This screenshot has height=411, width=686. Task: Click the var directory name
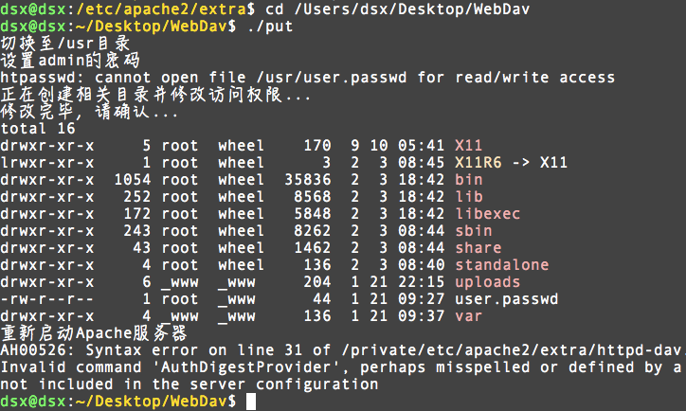[x=468, y=316]
